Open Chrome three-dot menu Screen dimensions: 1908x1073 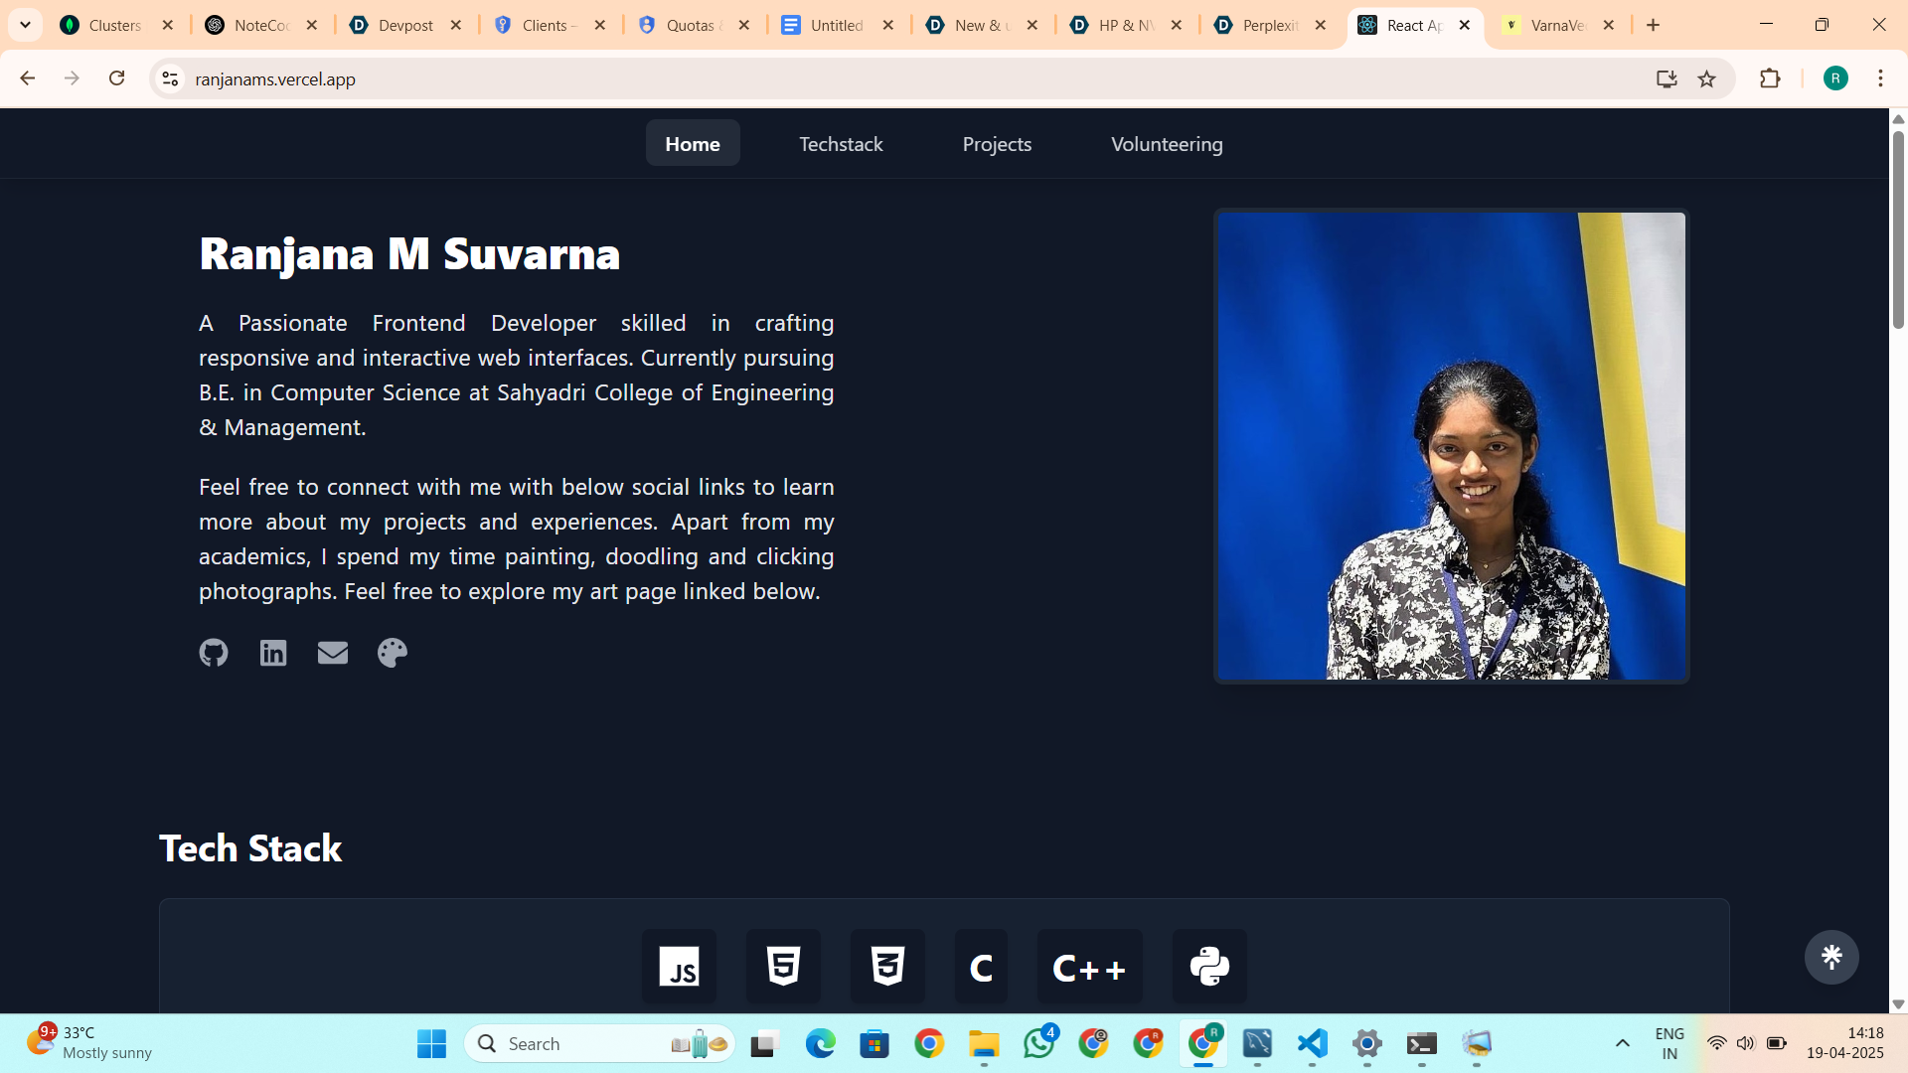pyautogui.click(x=1880, y=78)
